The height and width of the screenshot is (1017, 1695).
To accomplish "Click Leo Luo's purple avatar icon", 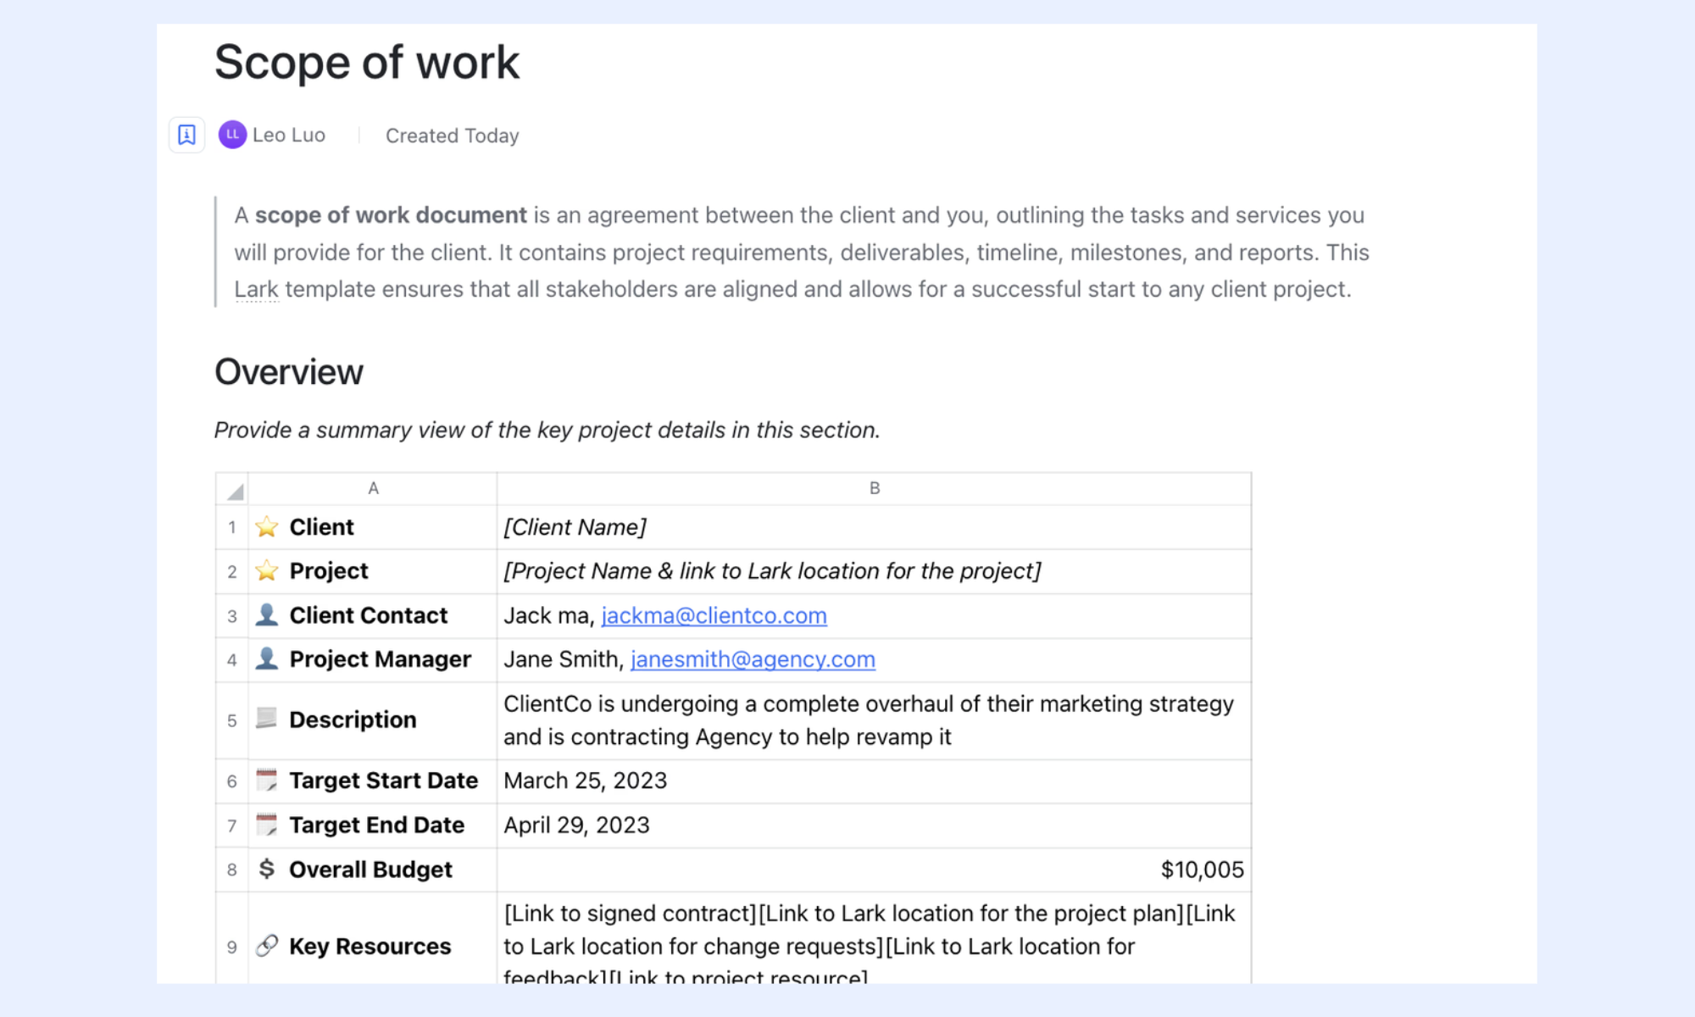I will (232, 135).
